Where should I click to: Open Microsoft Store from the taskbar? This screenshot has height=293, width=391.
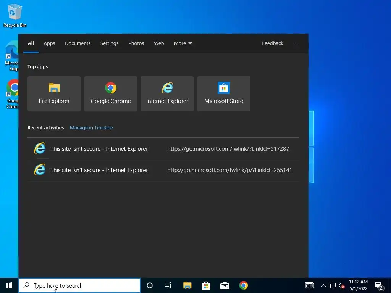(206, 285)
